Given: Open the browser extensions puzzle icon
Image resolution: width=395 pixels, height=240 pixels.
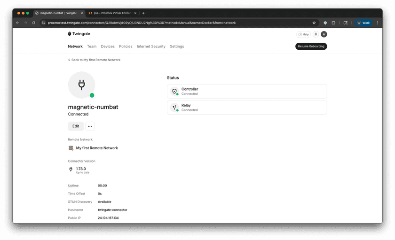Looking at the screenshot, I should click(x=333, y=23).
